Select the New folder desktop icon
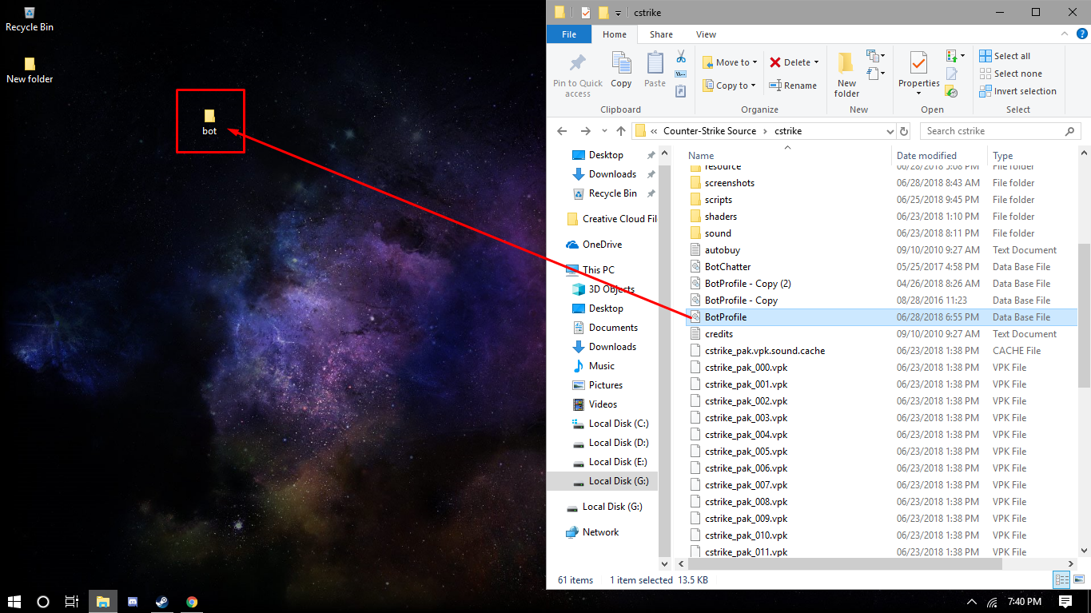This screenshot has width=1091, height=613. coord(30,70)
